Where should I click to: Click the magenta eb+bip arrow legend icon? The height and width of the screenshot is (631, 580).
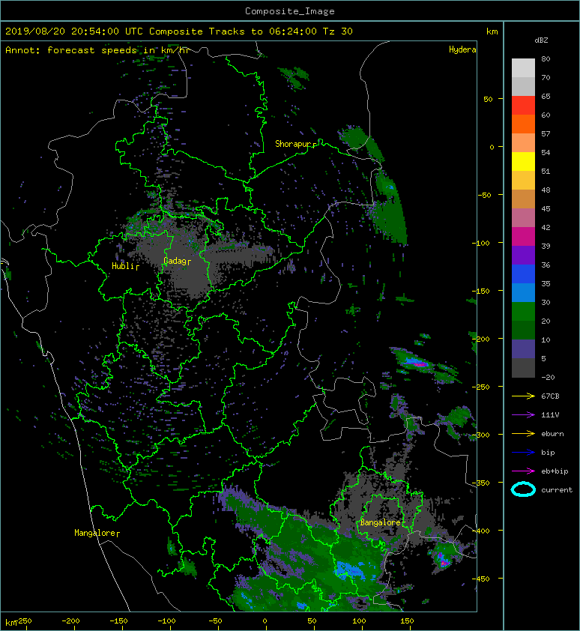coord(523,471)
